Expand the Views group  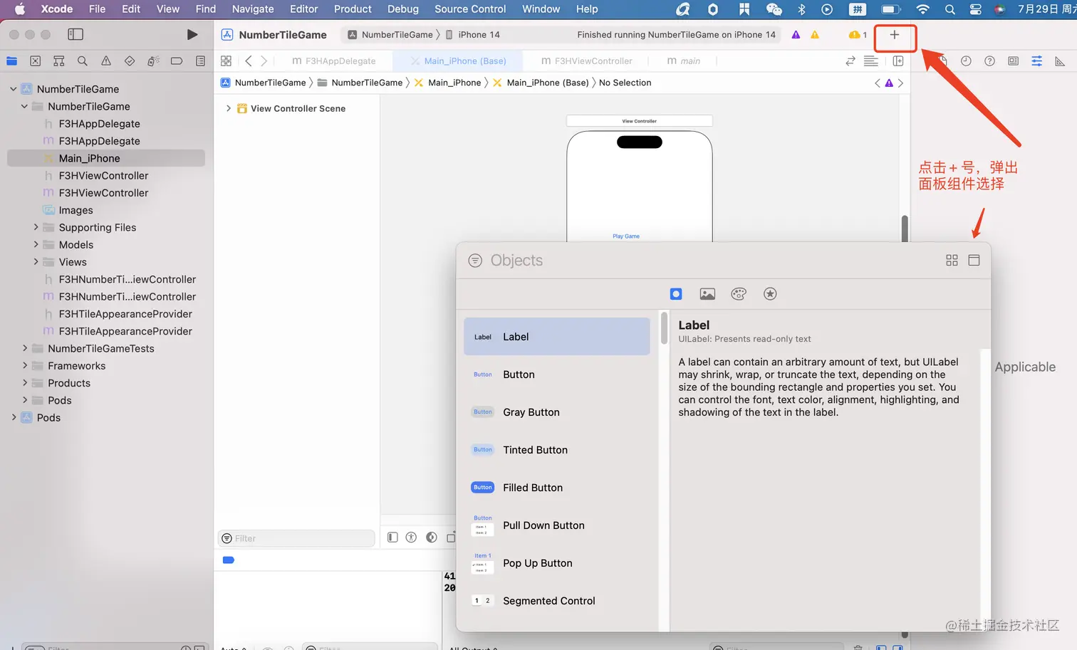36,262
